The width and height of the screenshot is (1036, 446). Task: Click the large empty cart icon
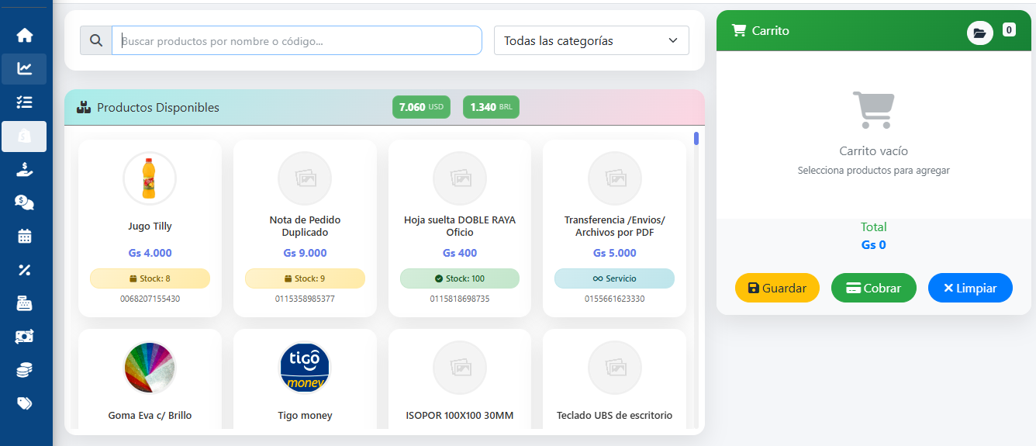coord(874,110)
